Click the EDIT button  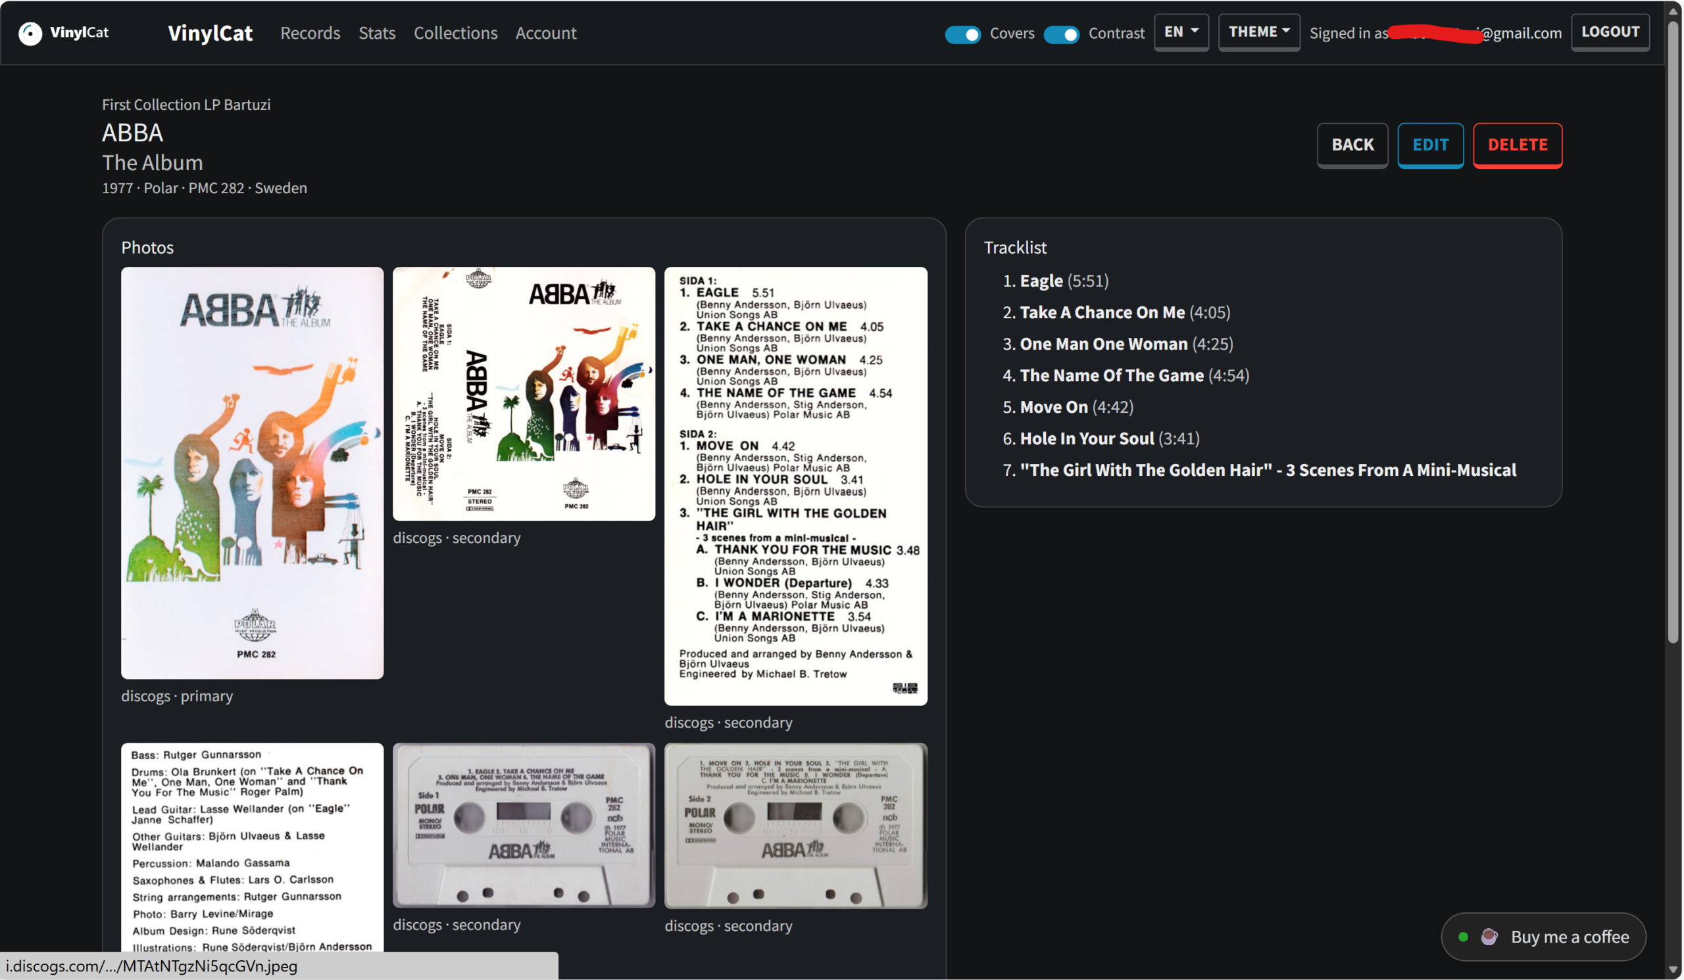pos(1430,145)
